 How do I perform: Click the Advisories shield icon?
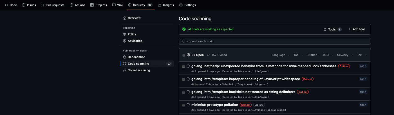(125, 41)
